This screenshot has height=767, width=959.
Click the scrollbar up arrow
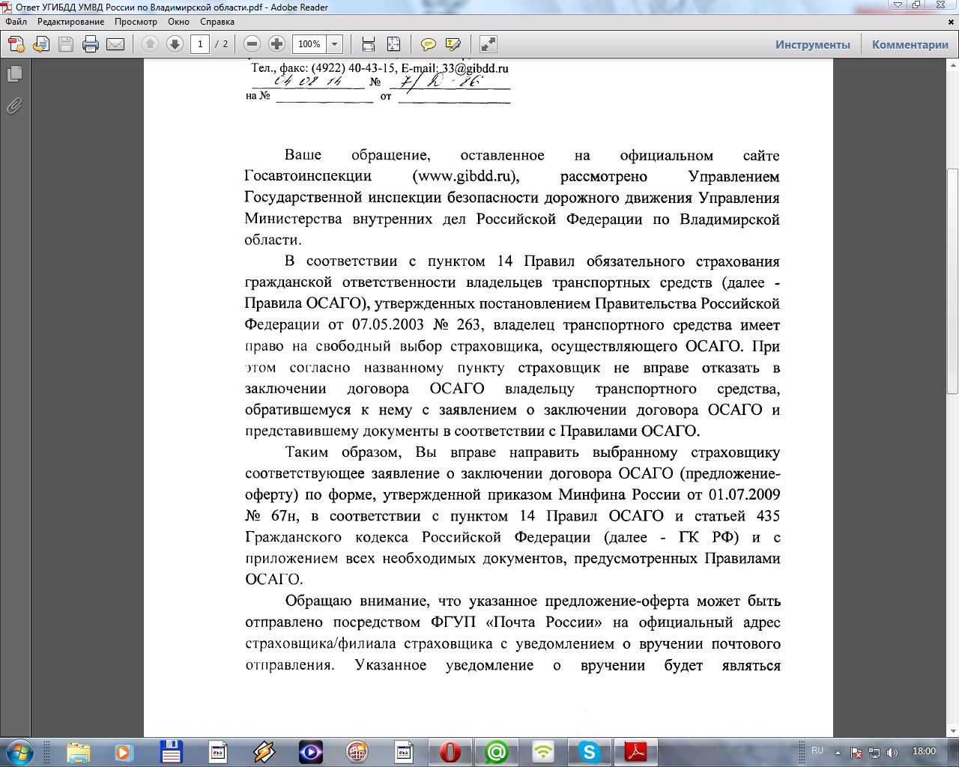tap(952, 67)
